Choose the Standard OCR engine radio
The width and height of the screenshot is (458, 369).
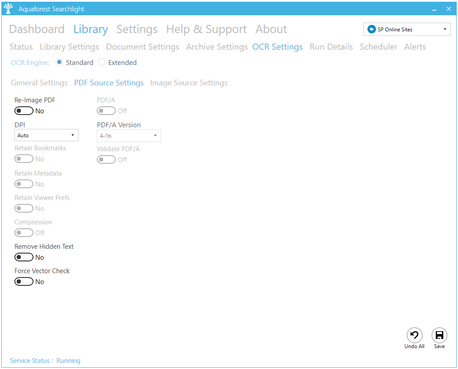pos(60,62)
